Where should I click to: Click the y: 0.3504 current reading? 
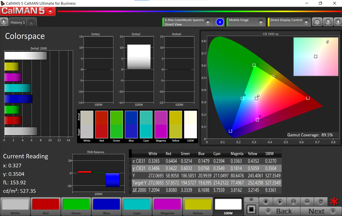pos(13,174)
